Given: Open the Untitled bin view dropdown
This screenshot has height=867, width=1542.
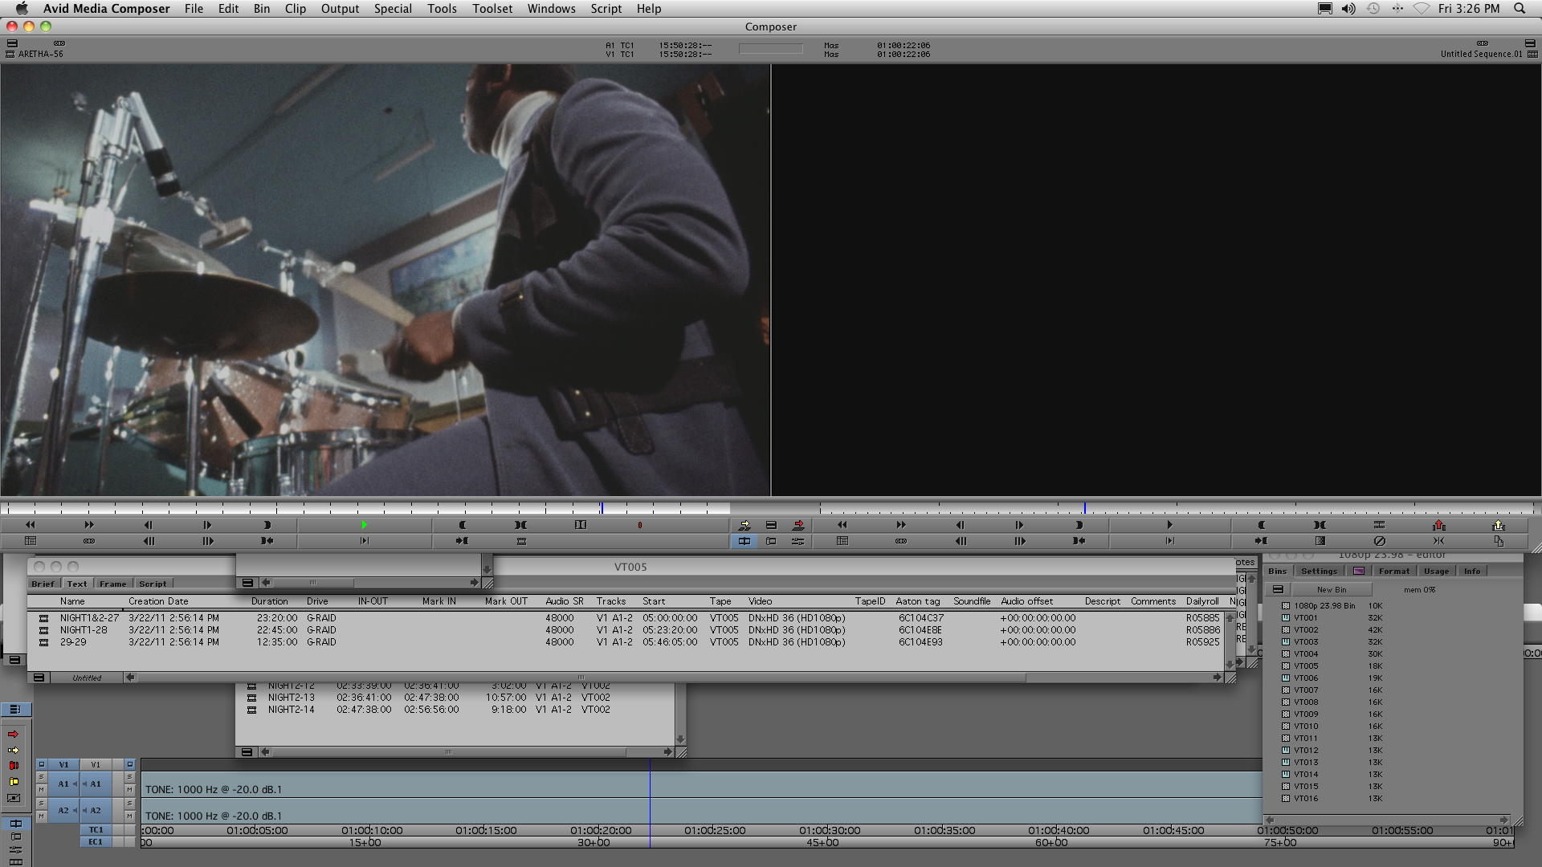Looking at the screenshot, I should (87, 678).
